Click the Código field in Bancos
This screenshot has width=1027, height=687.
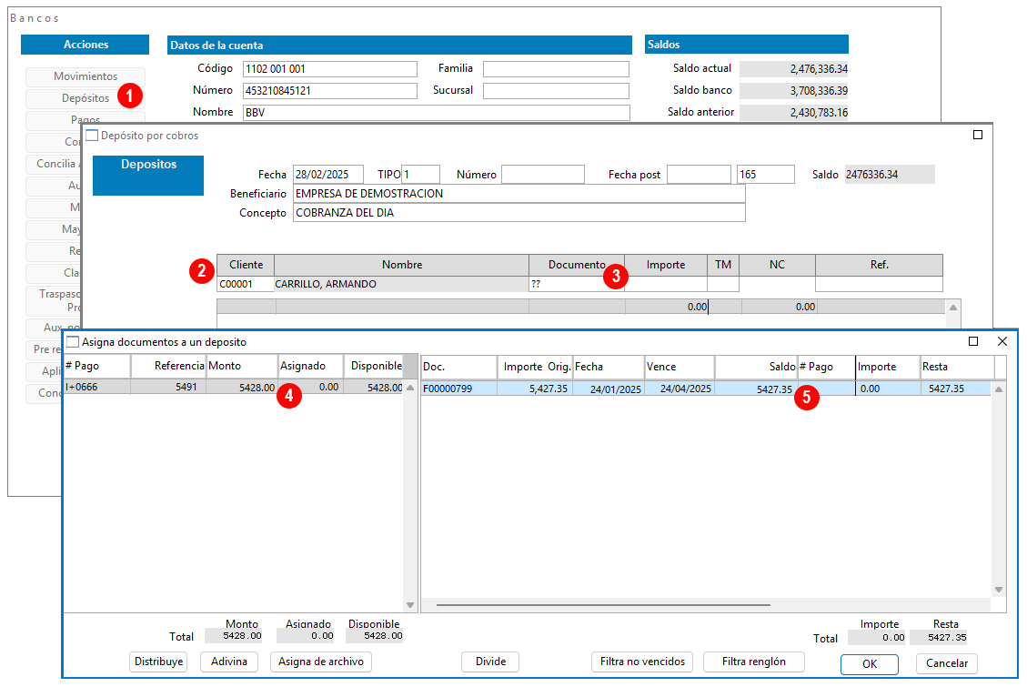tap(330, 69)
